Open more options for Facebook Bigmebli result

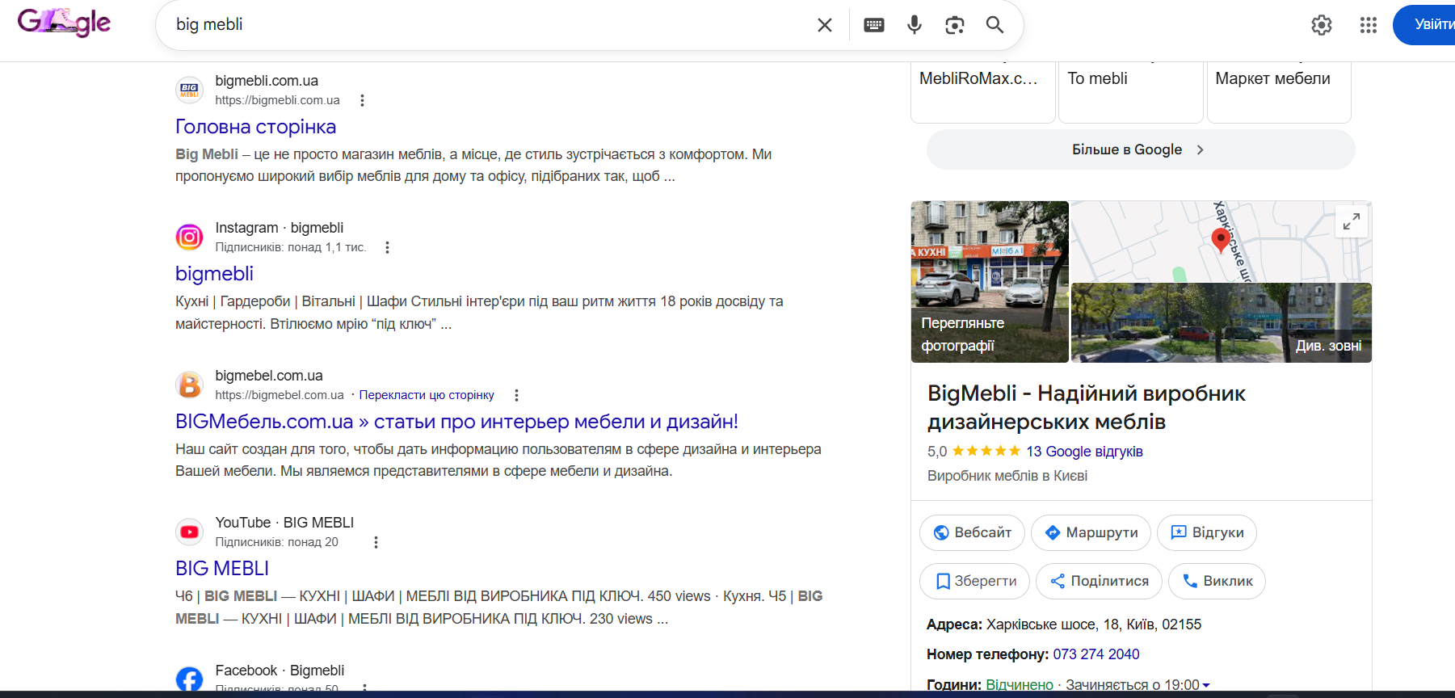click(x=365, y=689)
